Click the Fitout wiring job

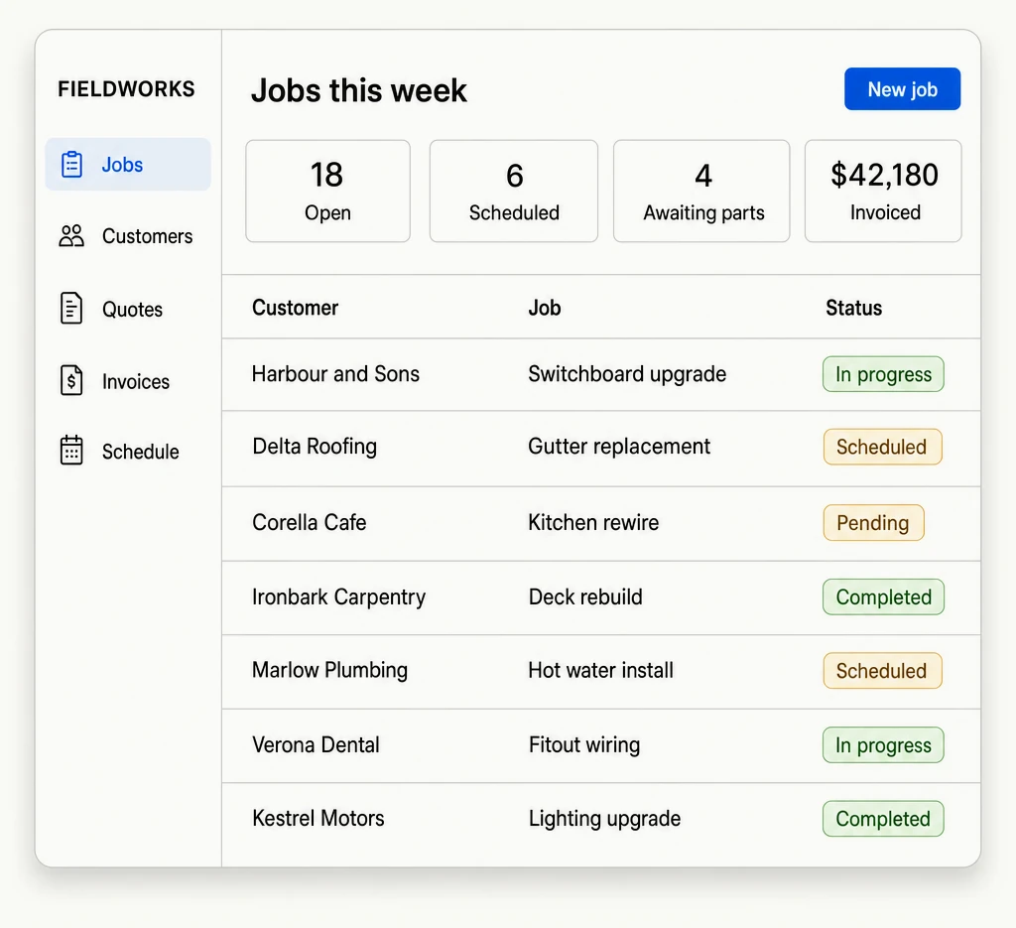tap(584, 745)
